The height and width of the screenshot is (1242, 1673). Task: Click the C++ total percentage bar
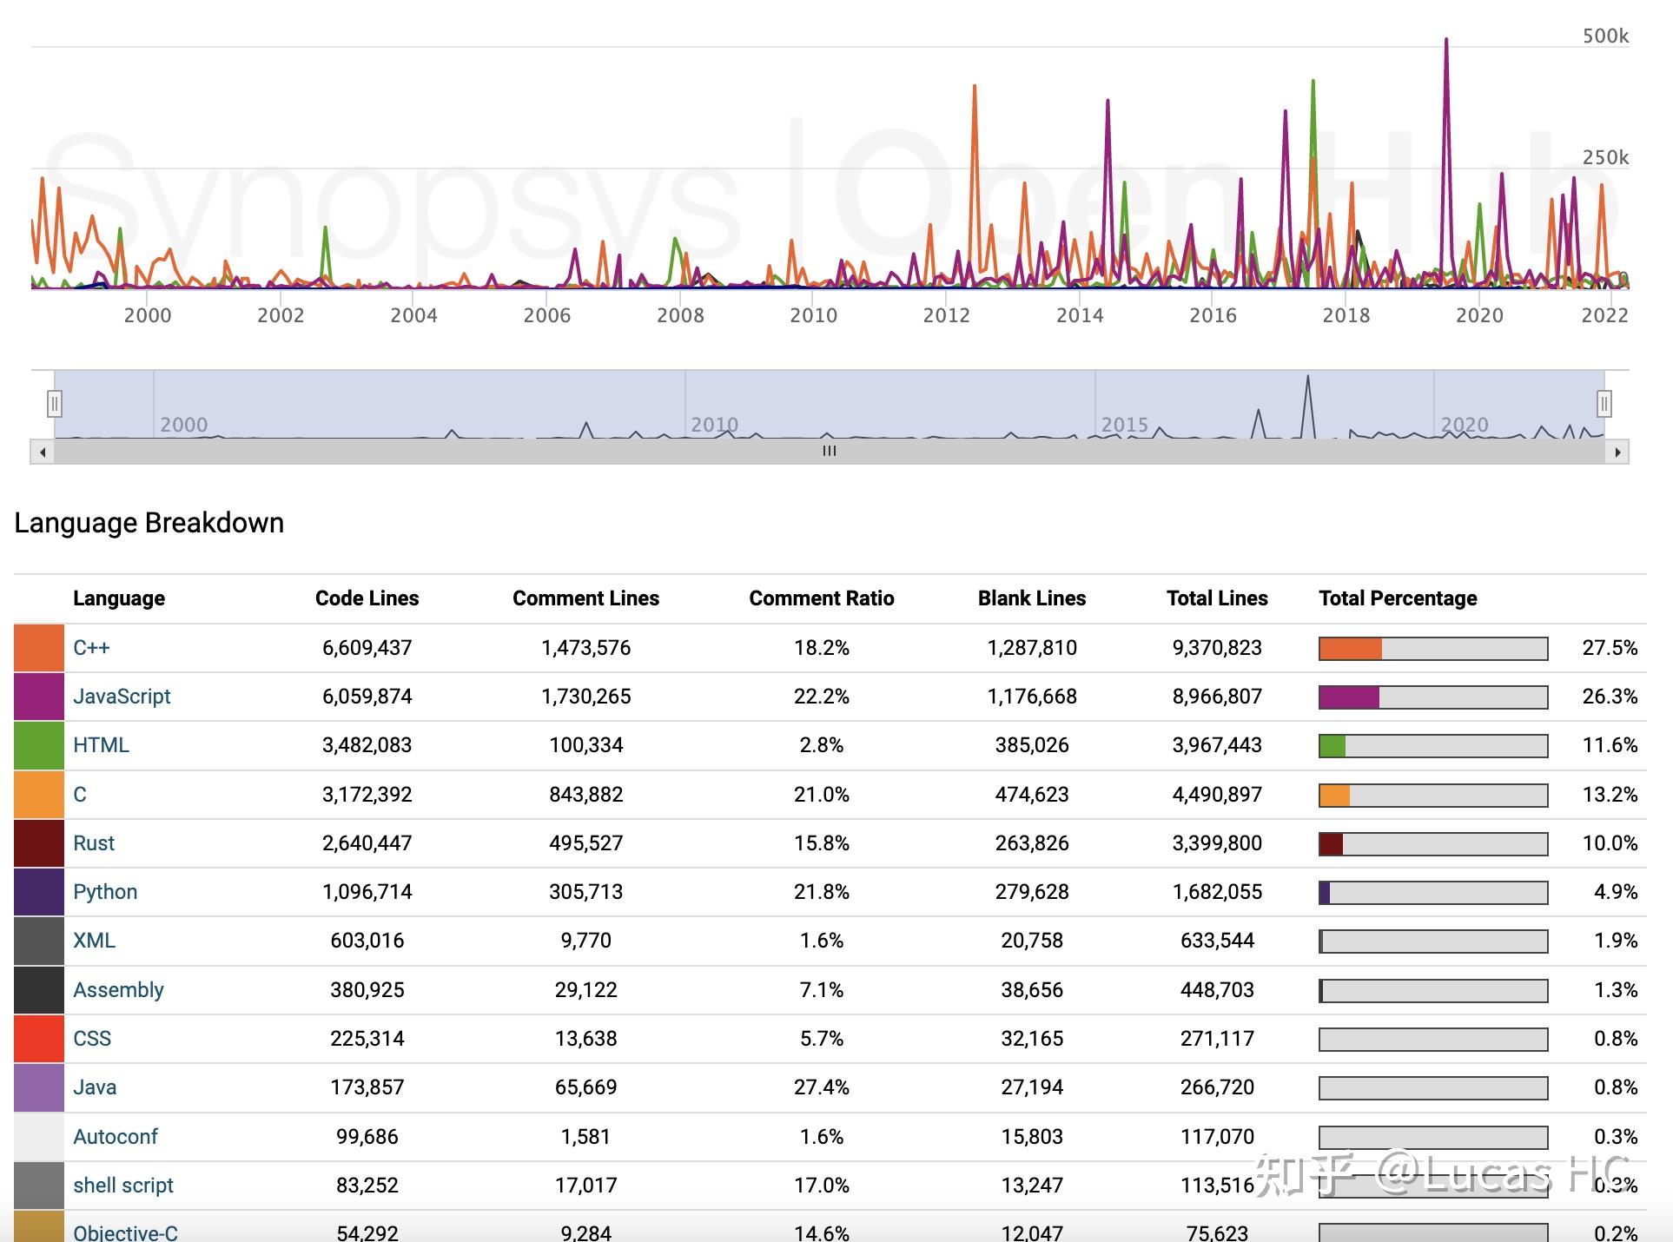[1432, 649]
